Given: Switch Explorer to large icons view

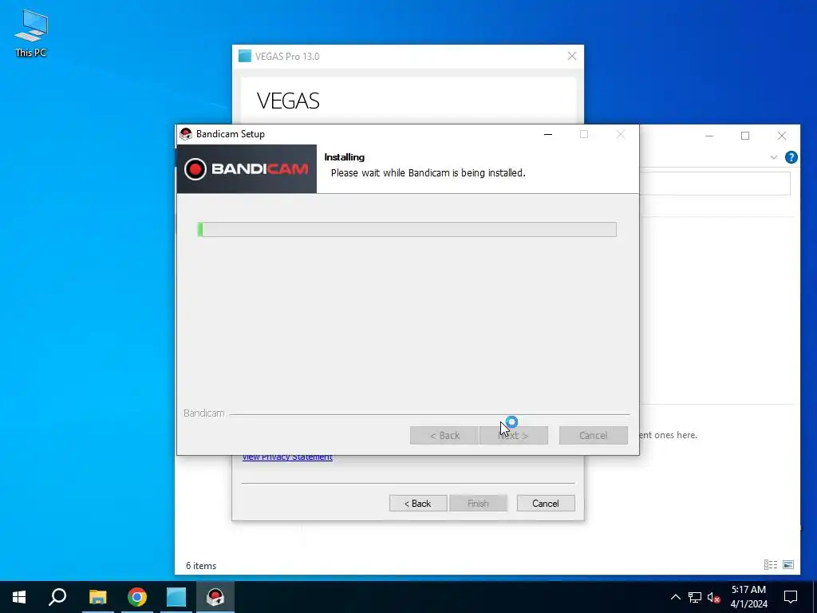Looking at the screenshot, I should point(788,564).
